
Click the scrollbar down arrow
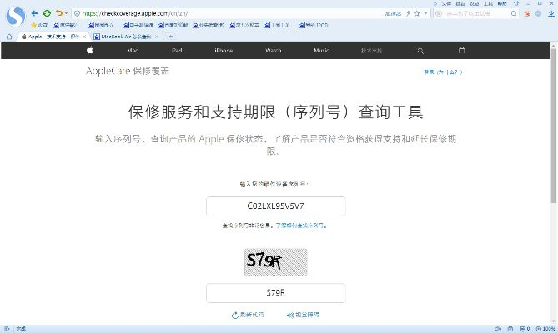(554, 321)
